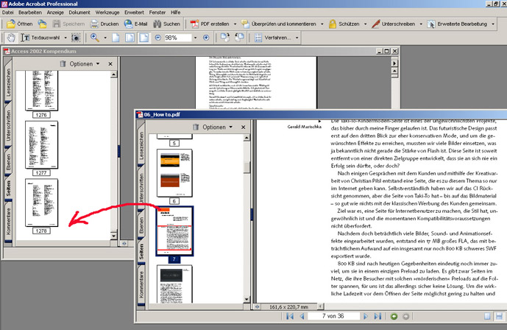The width and height of the screenshot is (507, 330).
Task: Click the zoom out minus button
Action: pos(157,38)
